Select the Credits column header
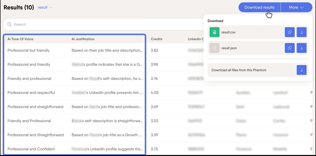Screen dimensions: 316x156 [x=156, y=39]
